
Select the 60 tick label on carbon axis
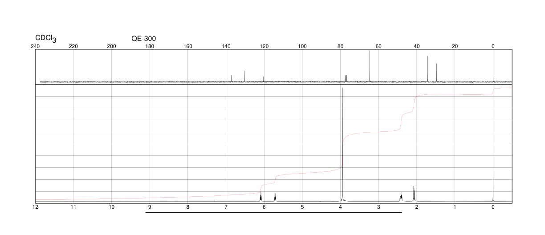tap(378, 46)
